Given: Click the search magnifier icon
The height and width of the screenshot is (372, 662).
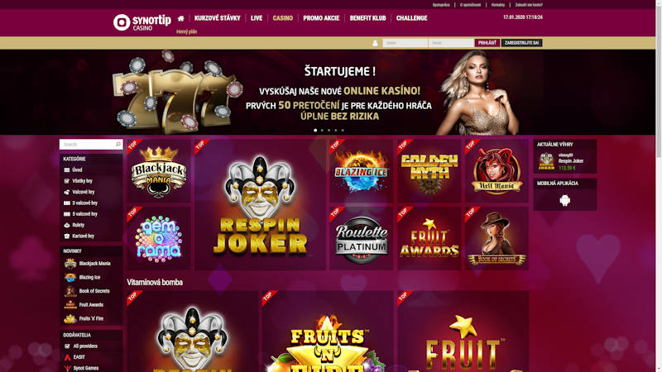Looking at the screenshot, I should pyautogui.click(x=118, y=144).
